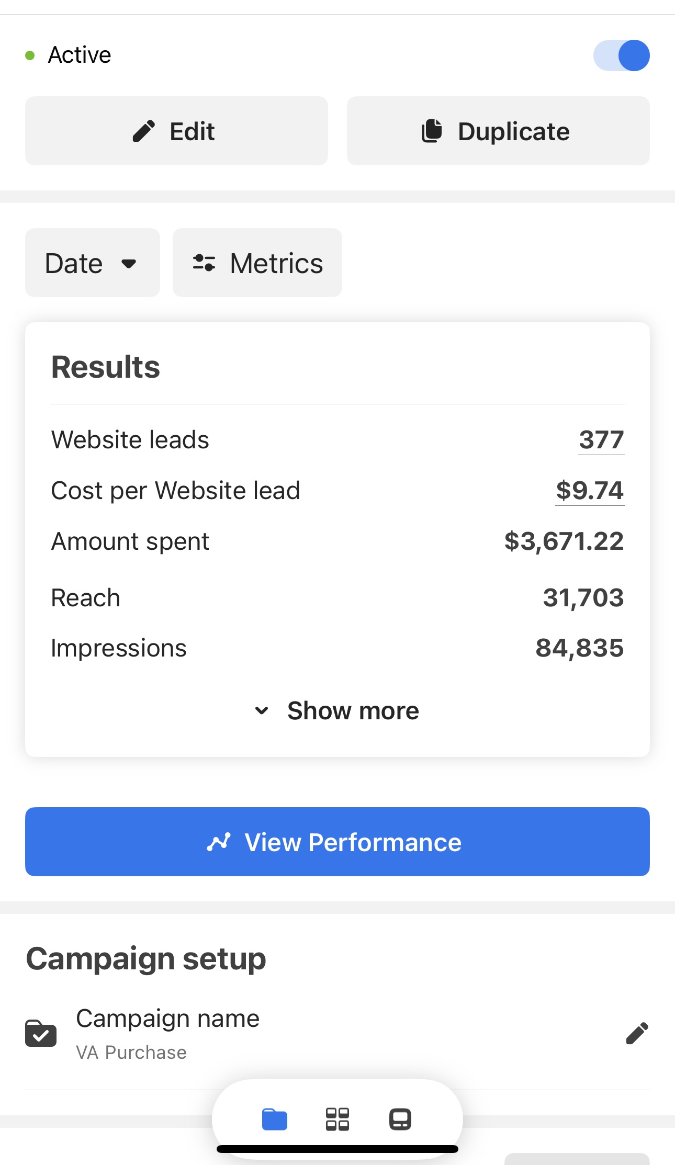This screenshot has height=1165, width=675.
Task: Switch to the ads device tab
Action: click(400, 1119)
